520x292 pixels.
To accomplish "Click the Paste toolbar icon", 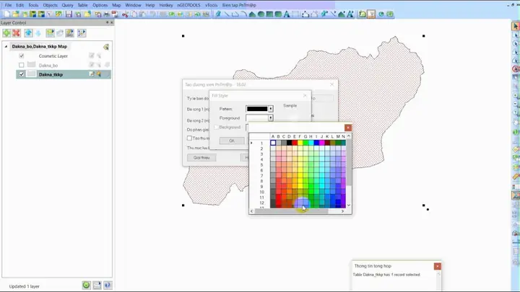I will click(143, 14).
